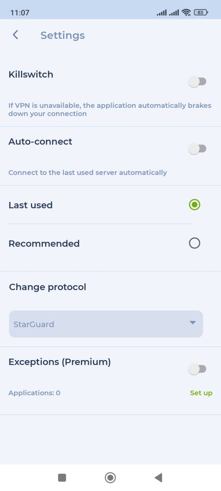Open the StarGuard protocol dropdown

point(106,324)
